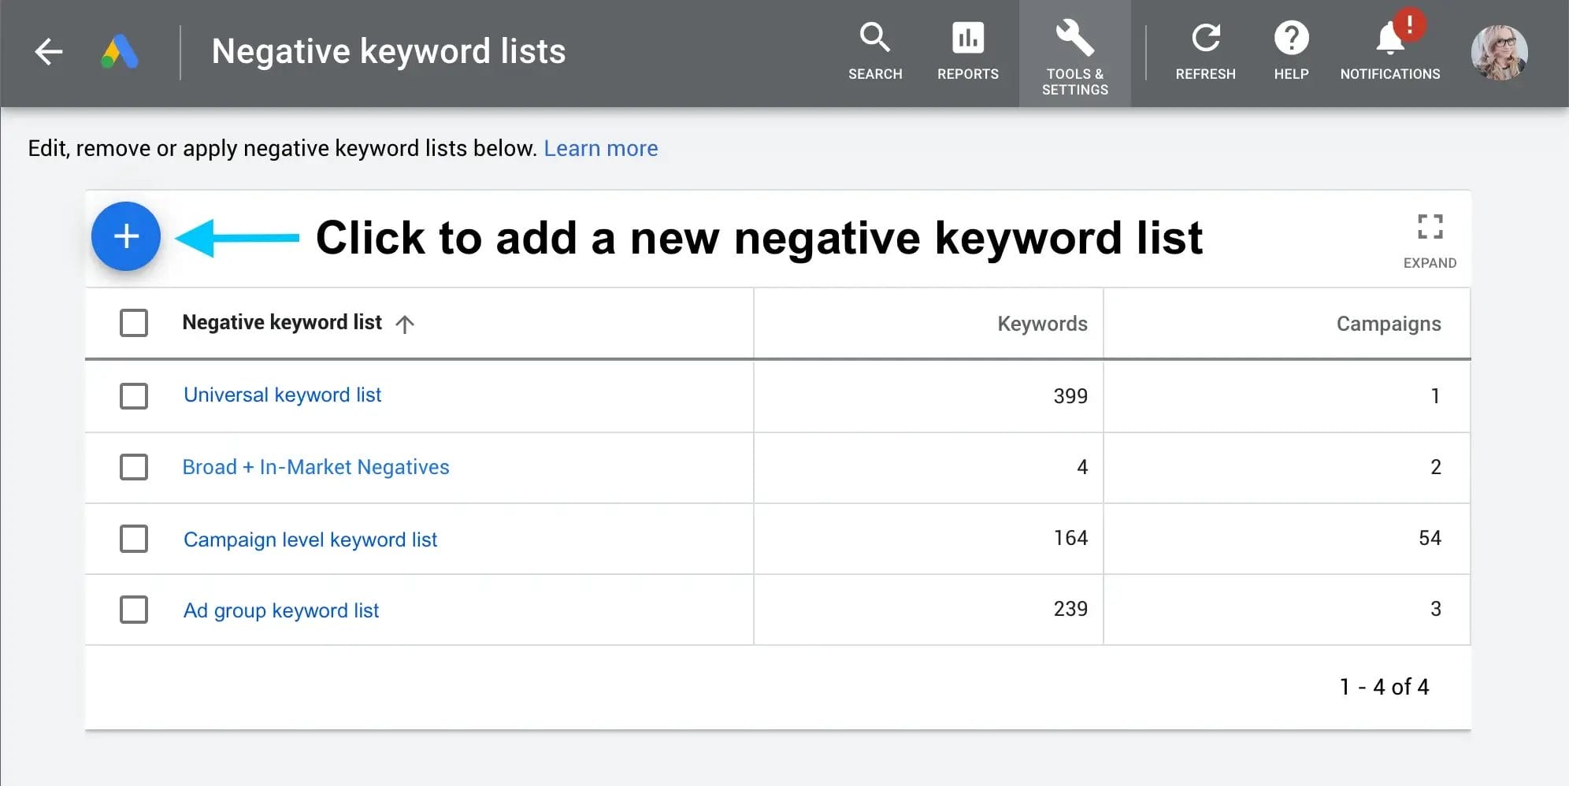Screen dimensions: 1569x786
Task: Open the Google Ads logo home
Action: point(120,52)
